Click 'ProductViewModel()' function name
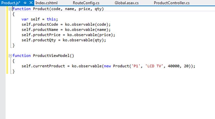Image resolution: width=215 pixels, height=119 pixels. [54, 56]
